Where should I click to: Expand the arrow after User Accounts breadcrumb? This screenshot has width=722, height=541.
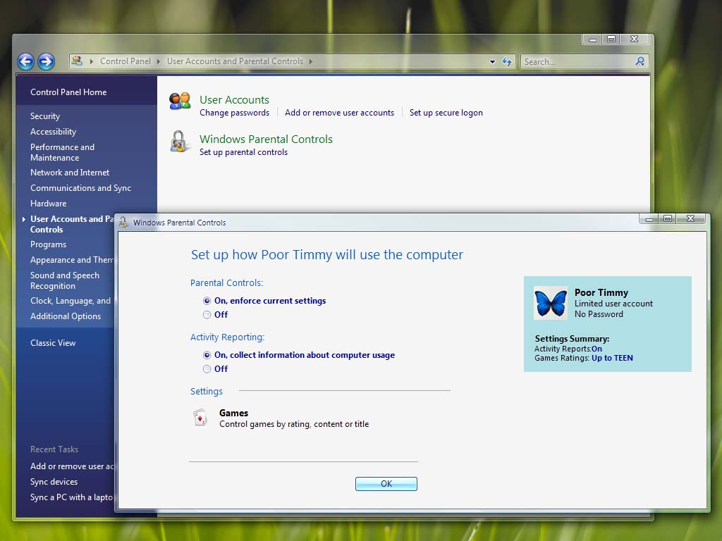point(311,61)
